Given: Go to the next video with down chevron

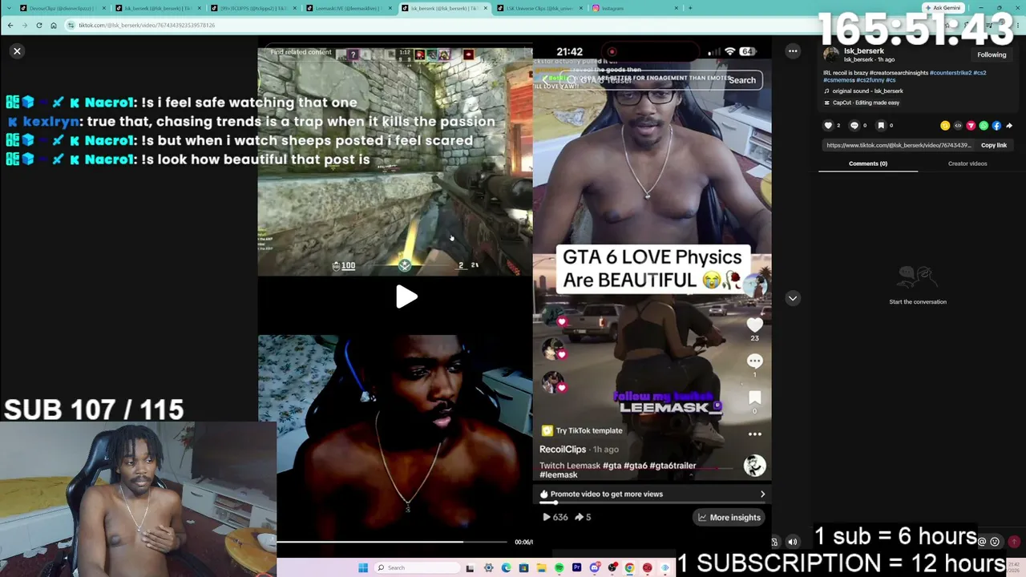Looking at the screenshot, I should [793, 298].
